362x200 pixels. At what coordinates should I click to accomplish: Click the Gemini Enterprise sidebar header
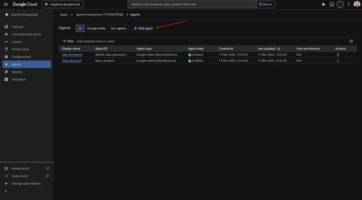click(24, 15)
